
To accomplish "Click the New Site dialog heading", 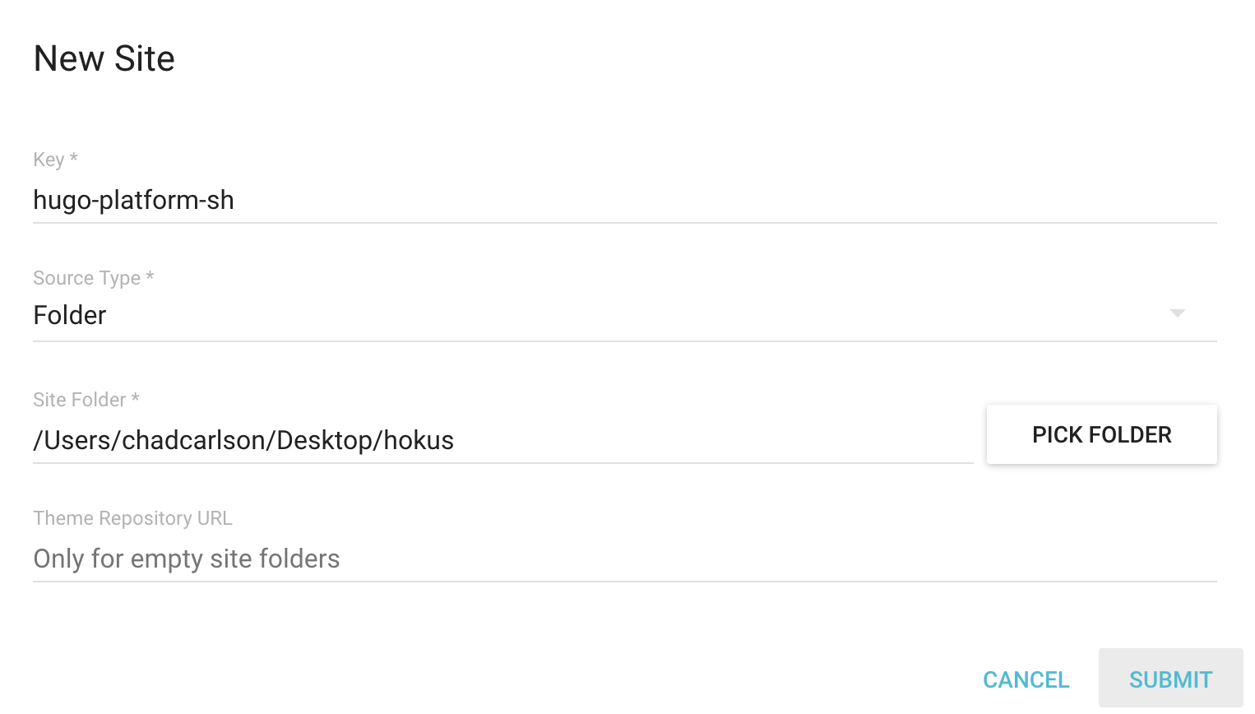I will 104,58.
